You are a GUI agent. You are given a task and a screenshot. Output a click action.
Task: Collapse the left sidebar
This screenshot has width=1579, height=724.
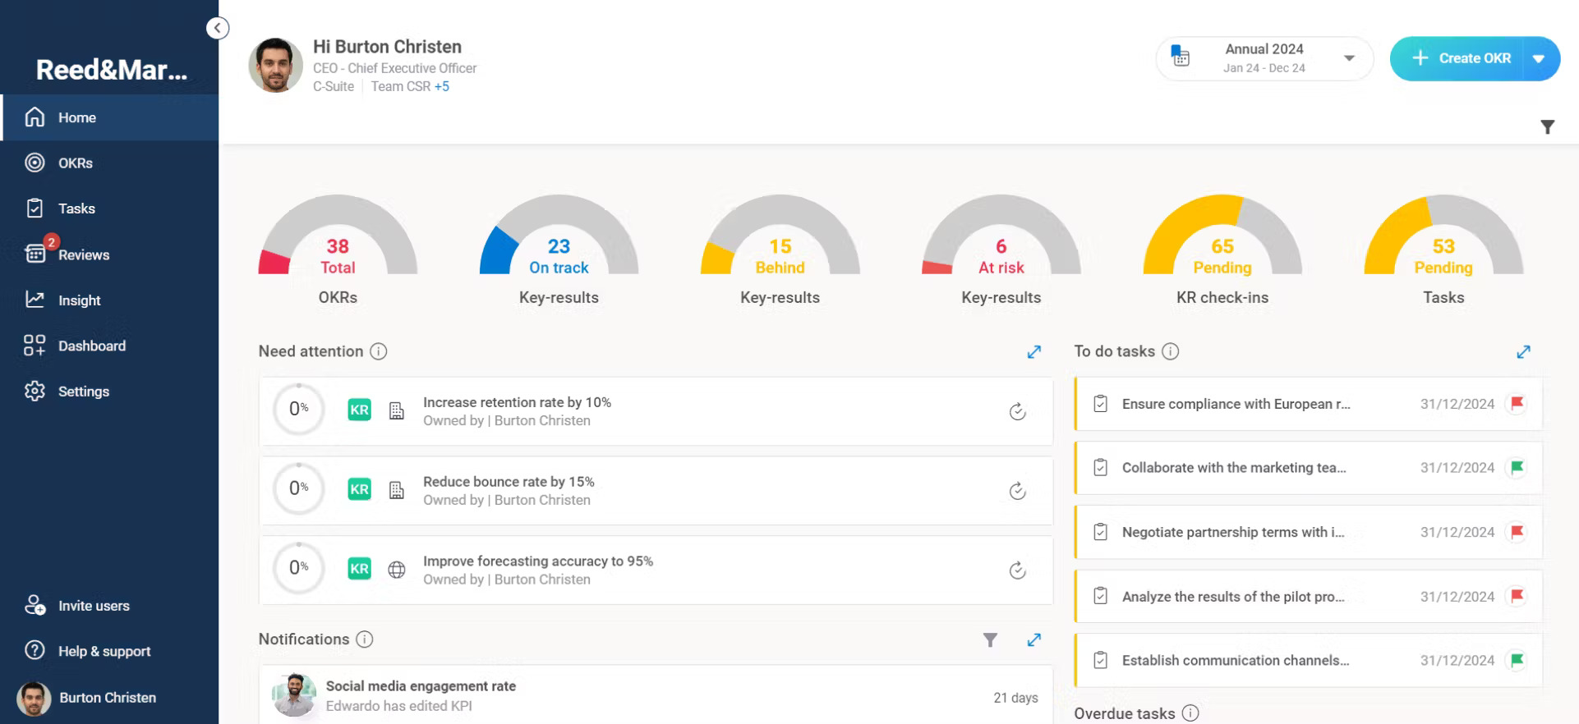point(217,29)
